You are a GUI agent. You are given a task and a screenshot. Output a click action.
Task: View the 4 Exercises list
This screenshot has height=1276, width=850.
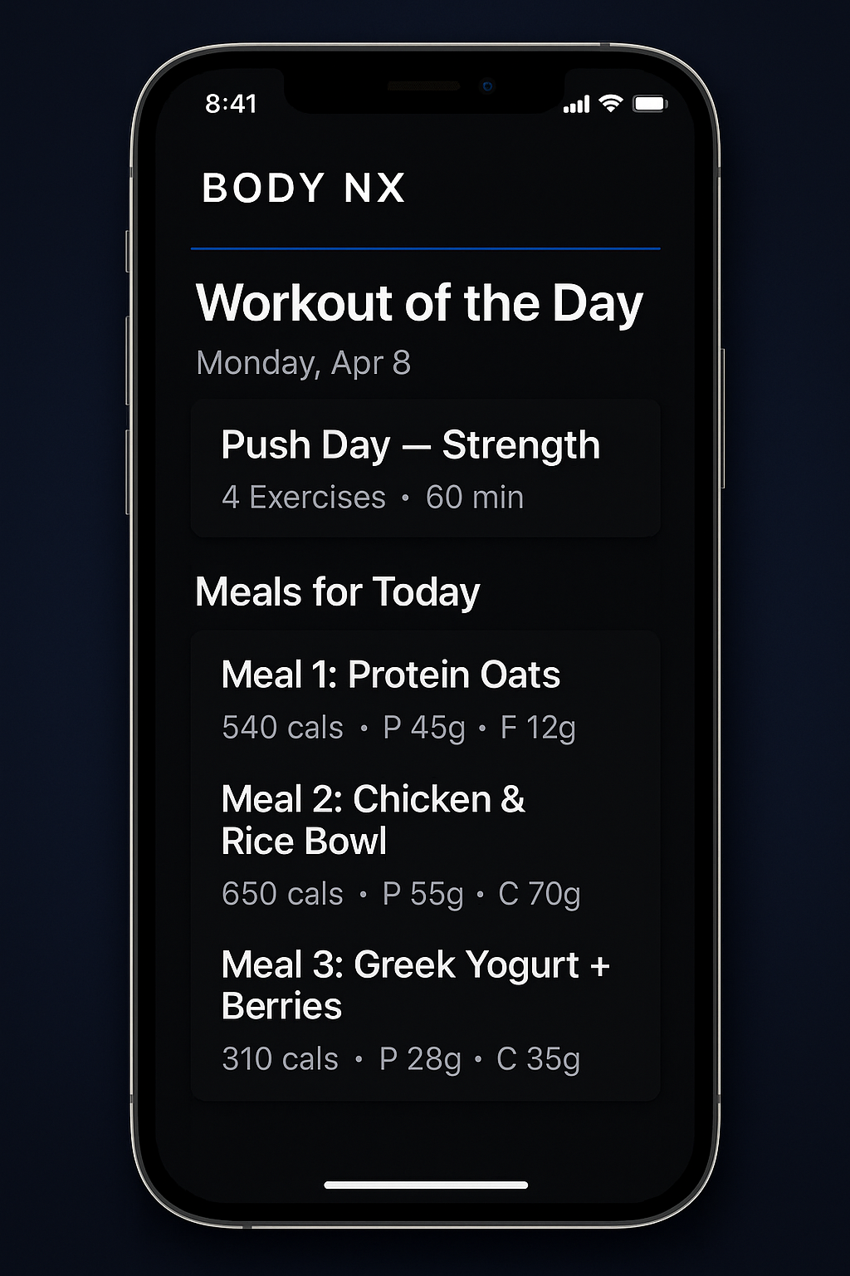coord(303,498)
